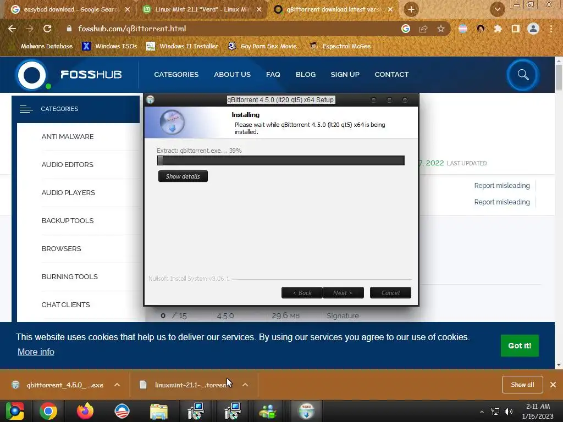Viewport: 563px width, 422px height.
Task: Click the address bar URL field
Action: pos(230,29)
